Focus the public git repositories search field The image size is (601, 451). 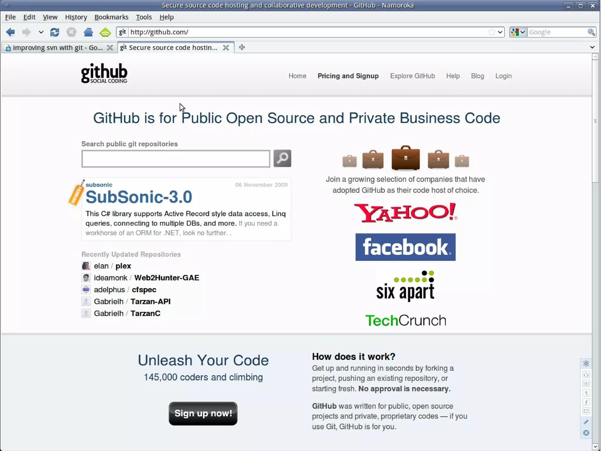click(x=176, y=159)
